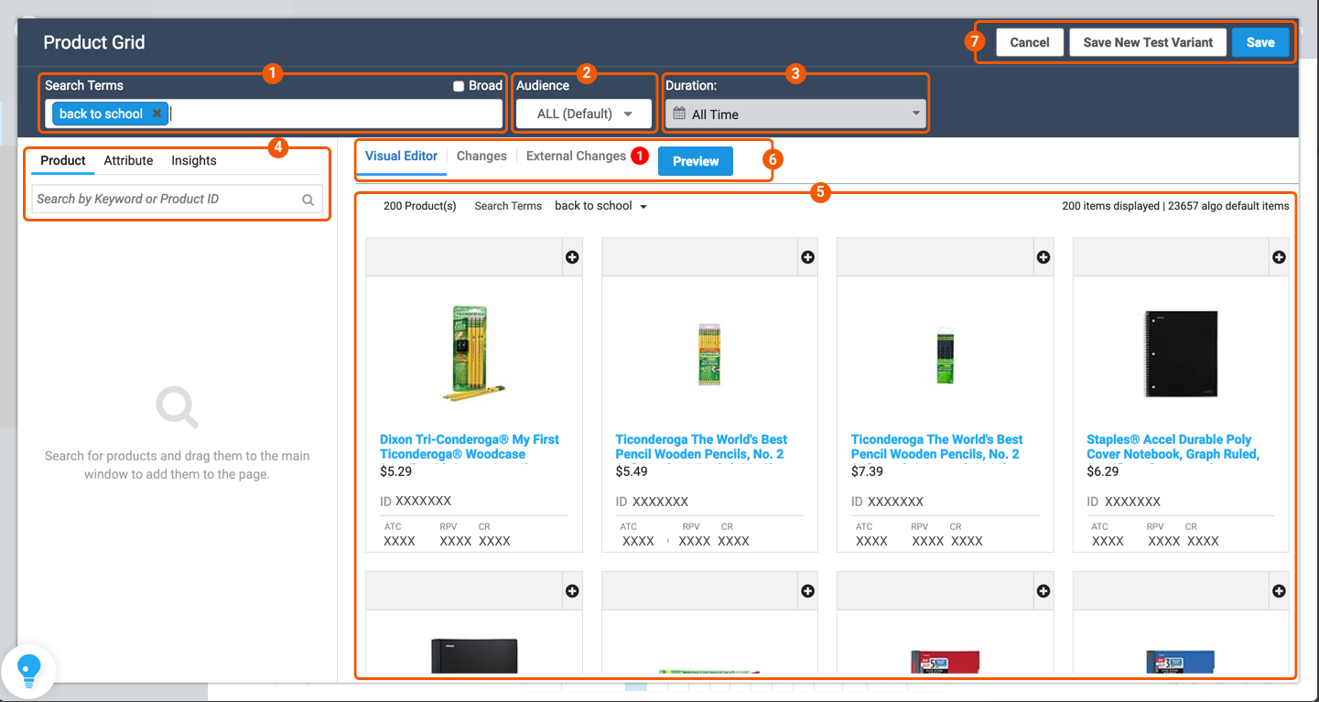This screenshot has width=1319, height=702.
Task: Switch to the Insights tab
Action: (194, 160)
